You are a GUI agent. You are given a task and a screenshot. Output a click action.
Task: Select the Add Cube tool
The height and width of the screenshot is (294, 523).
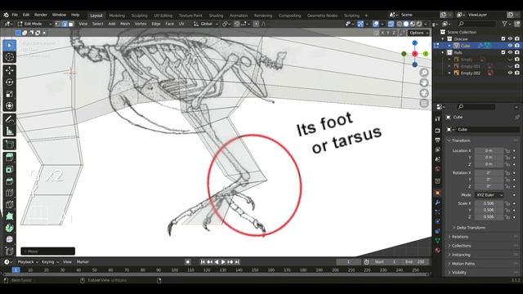point(9,145)
